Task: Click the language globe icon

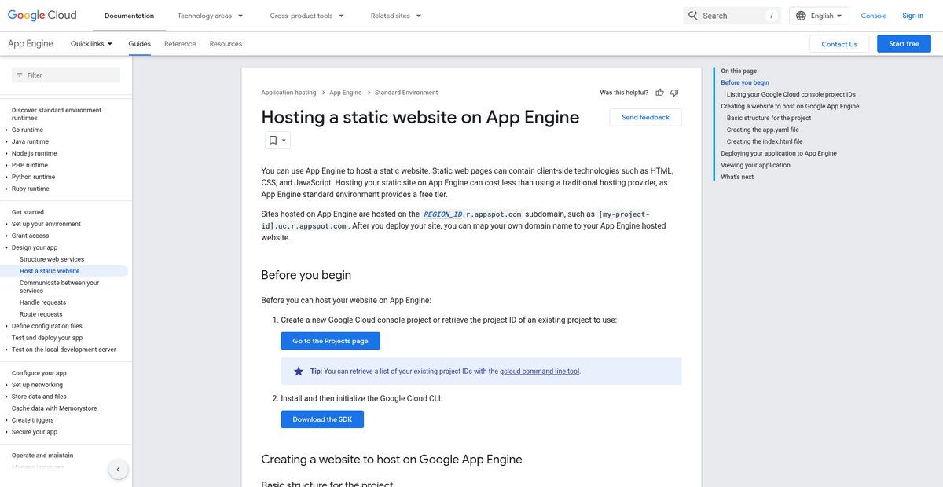Action: click(801, 16)
